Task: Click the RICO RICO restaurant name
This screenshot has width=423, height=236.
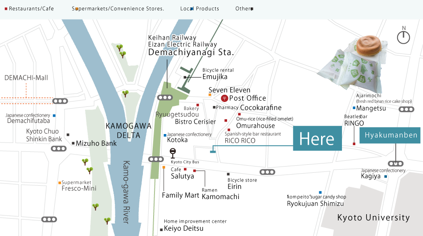Action: (240, 141)
